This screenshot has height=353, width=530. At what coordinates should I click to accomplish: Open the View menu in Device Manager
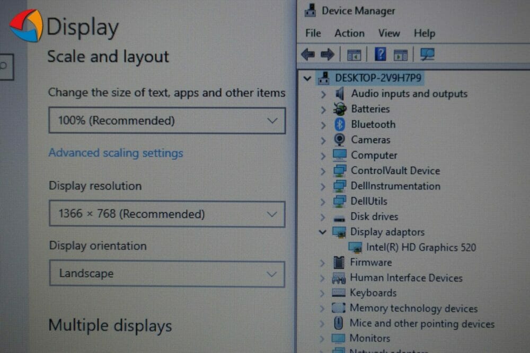pos(389,33)
